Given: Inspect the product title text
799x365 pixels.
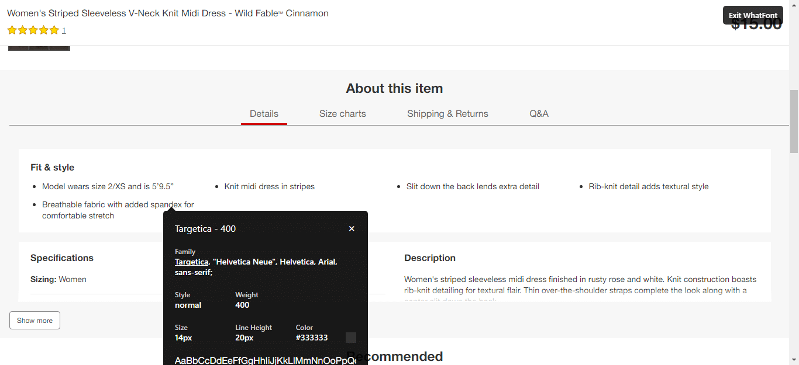Looking at the screenshot, I should click(x=167, y=13).
